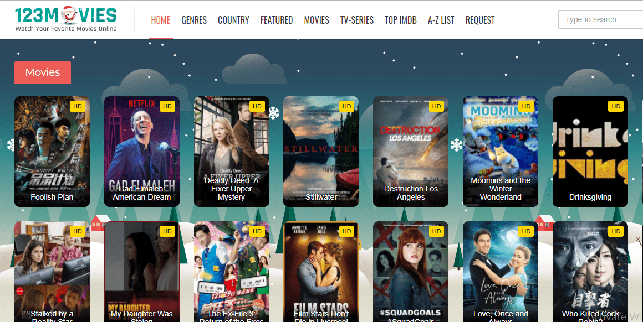Click HD badge on Foolish Plan
643x322 pixels.
pyautogui.click(x=78, y=106)
